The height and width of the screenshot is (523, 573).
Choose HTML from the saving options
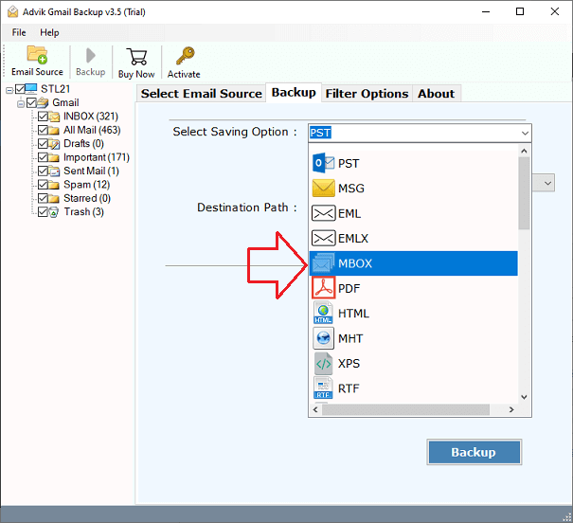tap(413, 314)
